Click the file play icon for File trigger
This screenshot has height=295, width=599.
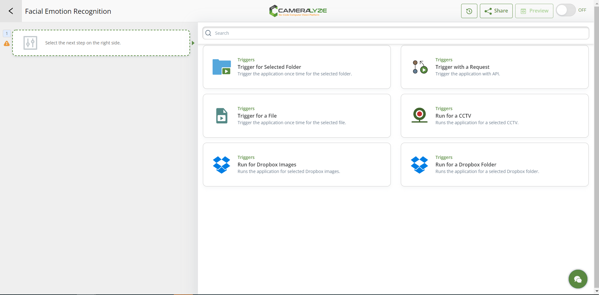(222, 116)
